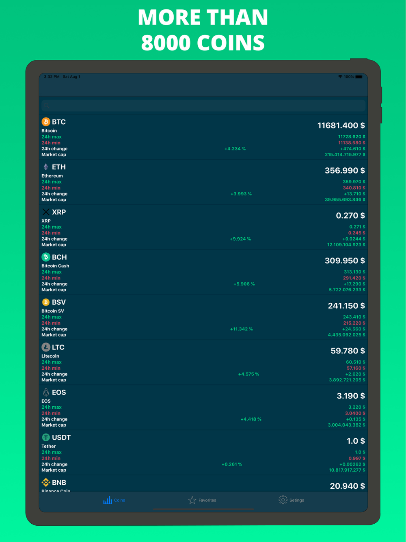Screen dimensions: 406x542
Task: Click the price 356.990 $
Action: 345,171
